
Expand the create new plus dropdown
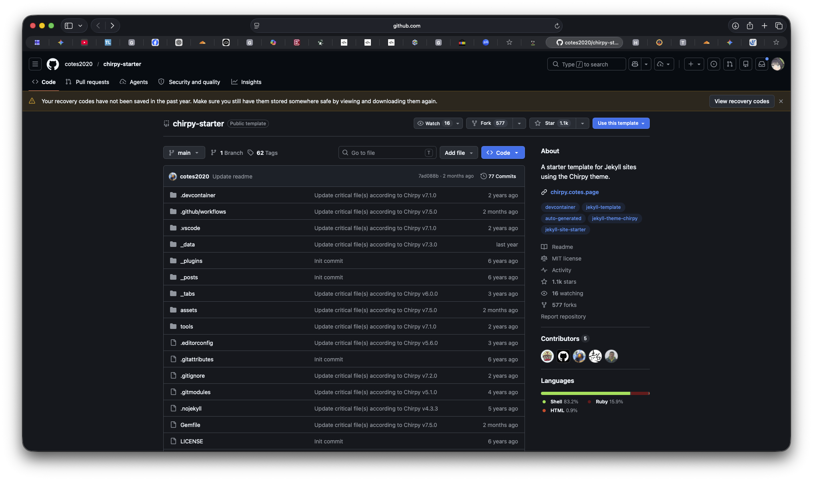[x=694, y=64]
